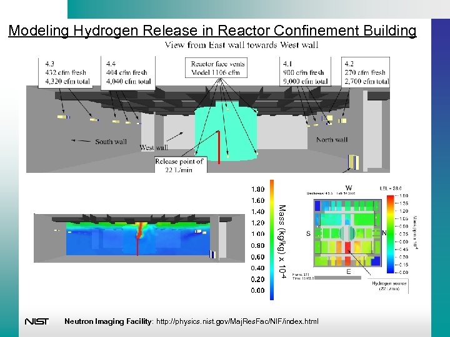
Task: Click the striped door near the North wall column
Action: (353, 162)
